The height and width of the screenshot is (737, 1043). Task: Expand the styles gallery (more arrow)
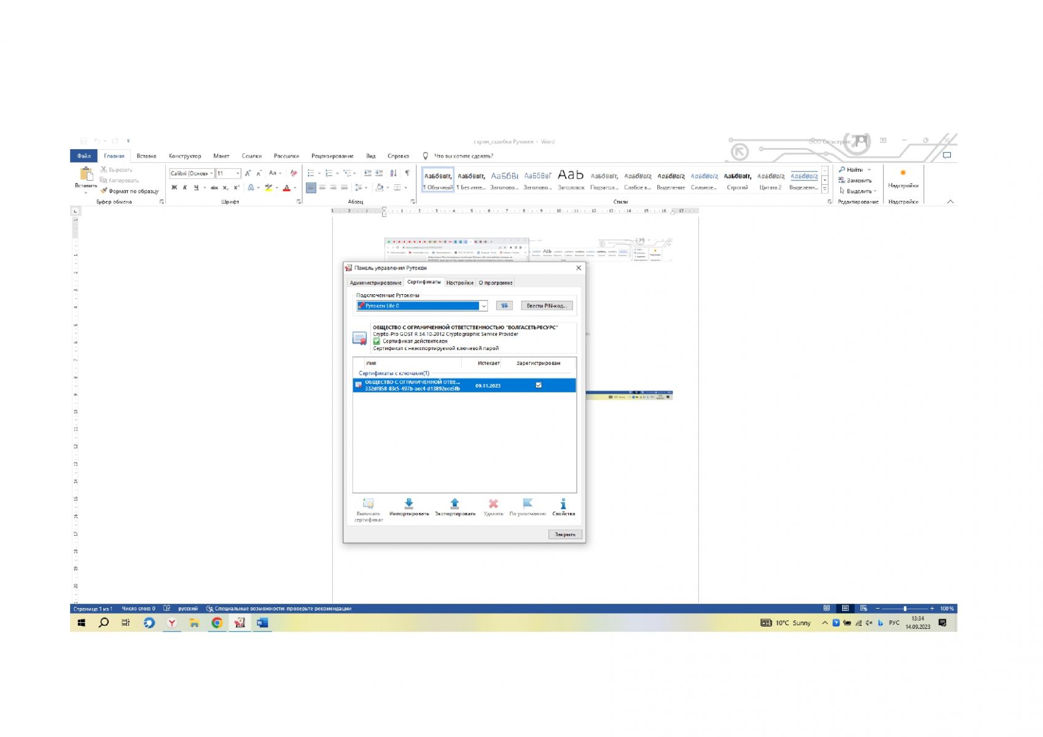(x=824, y=190)
